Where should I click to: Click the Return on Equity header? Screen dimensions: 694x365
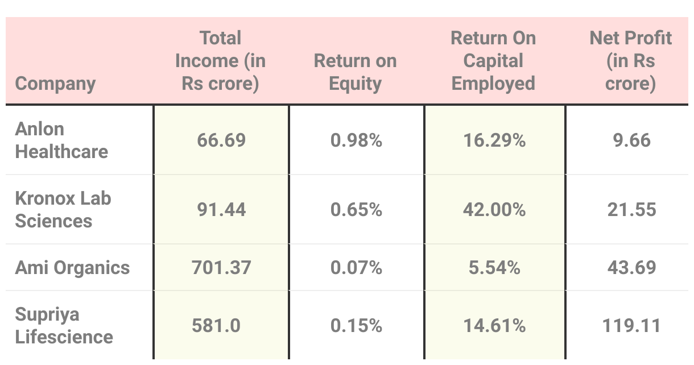pos(356,72)
